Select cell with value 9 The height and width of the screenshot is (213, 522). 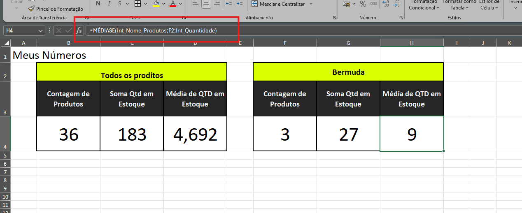[x=412, y=134]
